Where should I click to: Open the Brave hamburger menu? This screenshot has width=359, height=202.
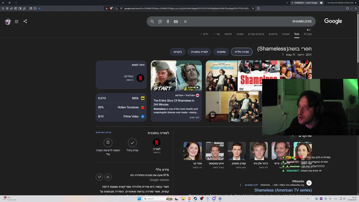3,8
